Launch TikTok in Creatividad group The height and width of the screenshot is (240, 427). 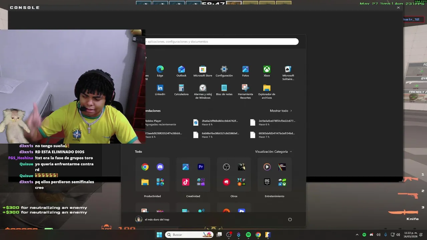185,182
